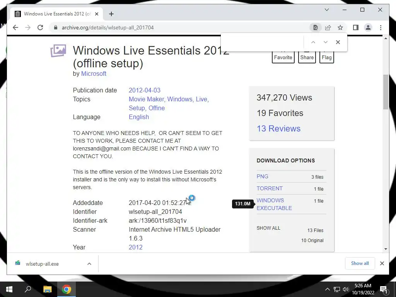This screenshot has width=396, height=297.
Task: Click the Flag button
Action: (326, 57)
